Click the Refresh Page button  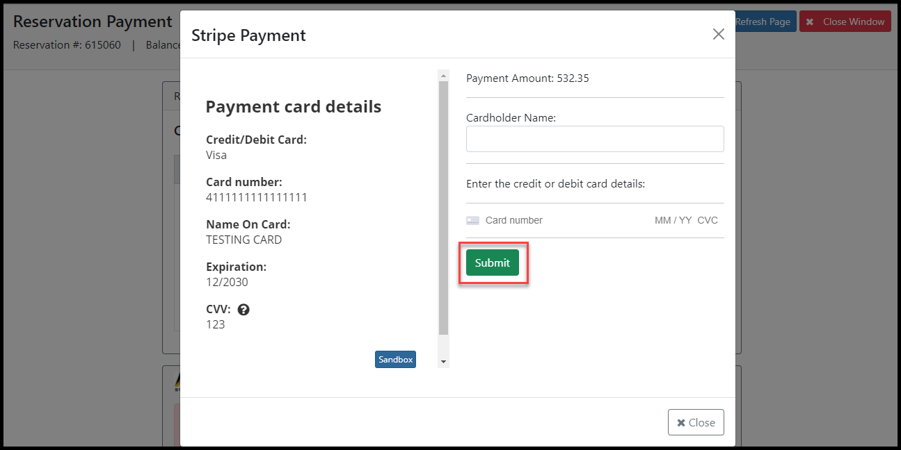[763, 22]
